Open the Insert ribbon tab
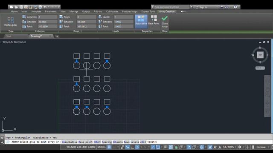Viewport: 273px width, 153px height. point(24,11)
